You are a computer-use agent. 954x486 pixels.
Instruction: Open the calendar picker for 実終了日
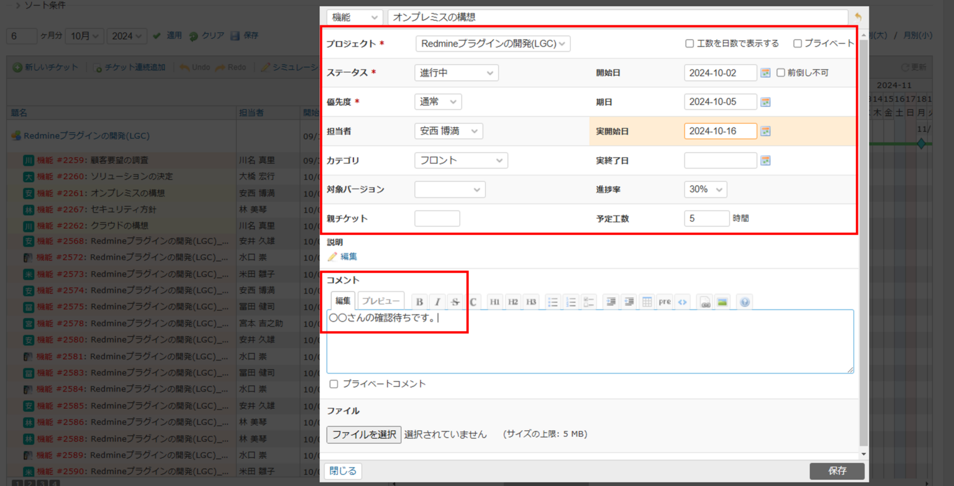click(x=765, y=160)
